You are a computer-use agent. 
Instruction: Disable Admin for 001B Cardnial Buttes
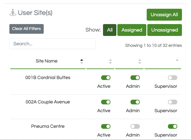pyautogui.click(x=135, y=78)
